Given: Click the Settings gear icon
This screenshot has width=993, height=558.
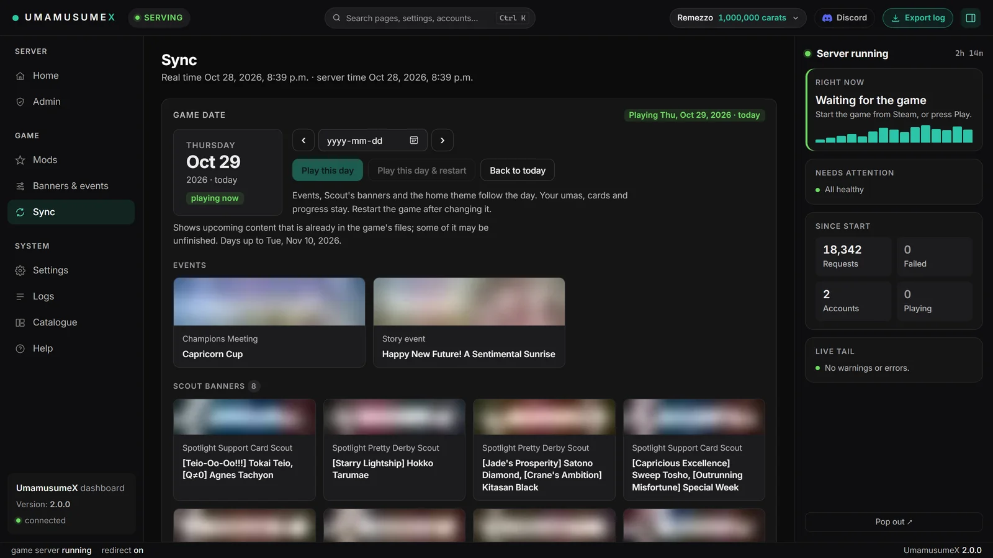Looking at the screenshot, I should [20, 270].
